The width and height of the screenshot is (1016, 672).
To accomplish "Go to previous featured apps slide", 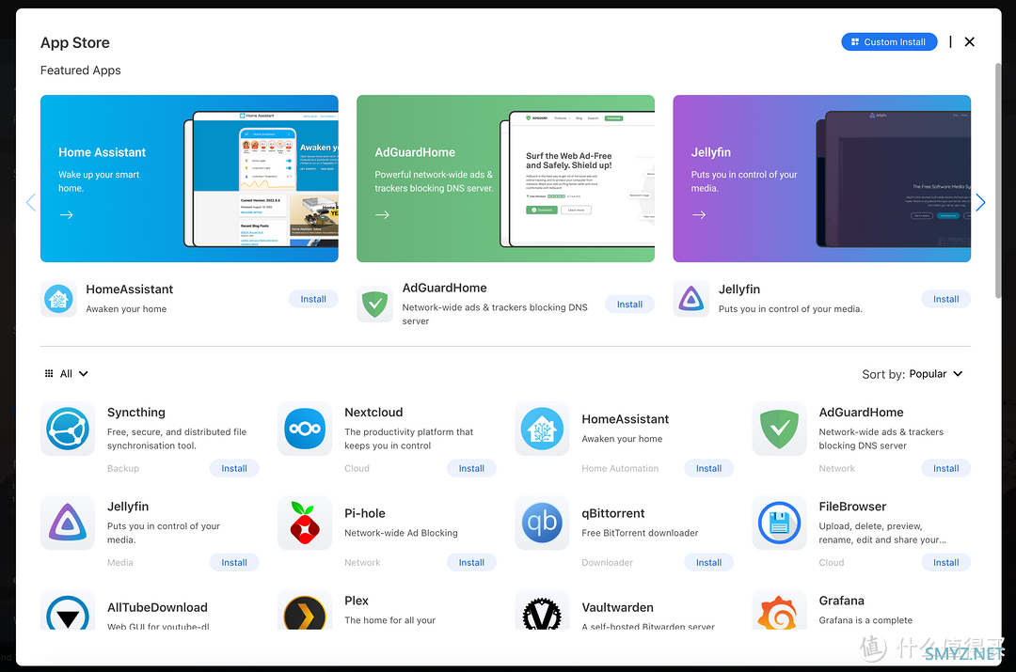I will tap(30, 203).
